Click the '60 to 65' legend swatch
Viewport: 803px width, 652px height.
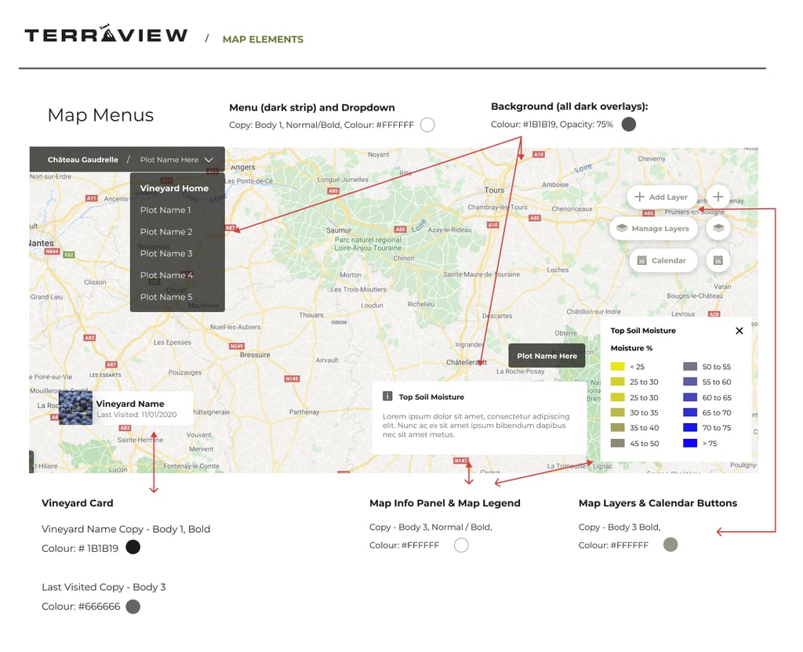point(690,397)
